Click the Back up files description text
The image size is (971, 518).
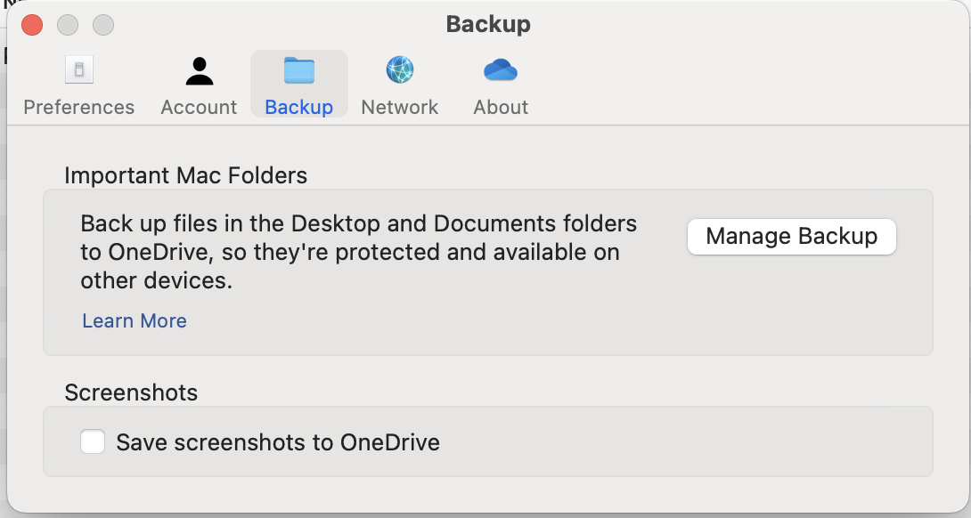(x=358, y=252)
